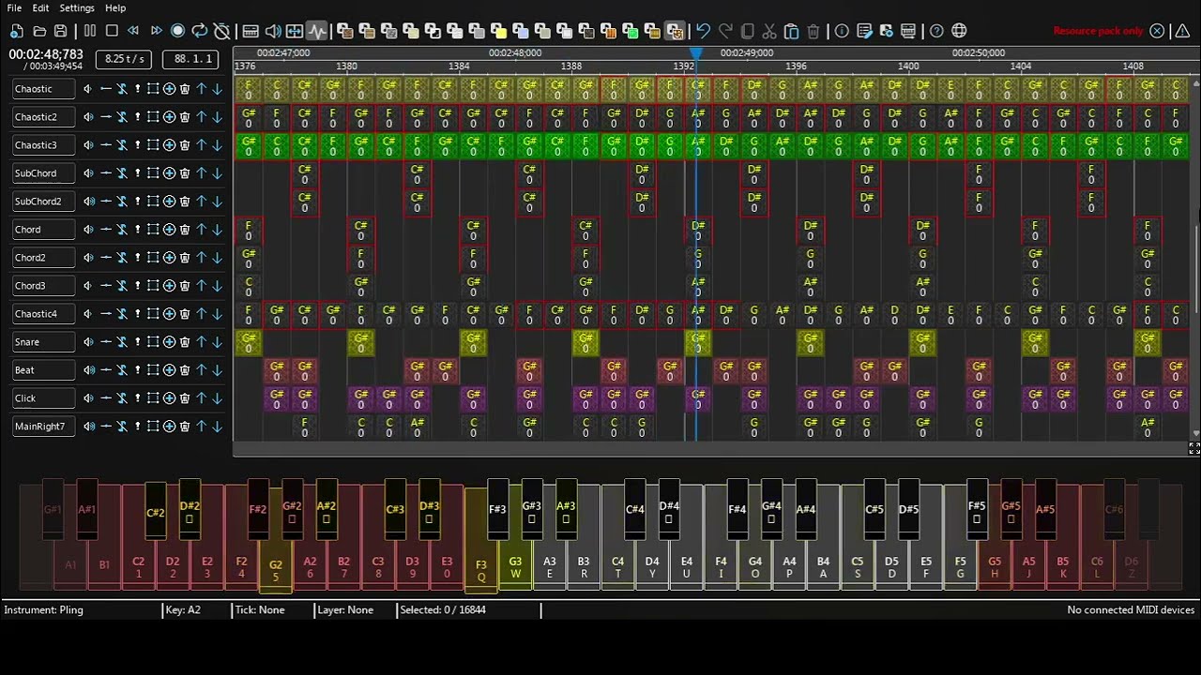Open MIDI device manager icon
The image size is (1201, 675).
pos(908,31)
